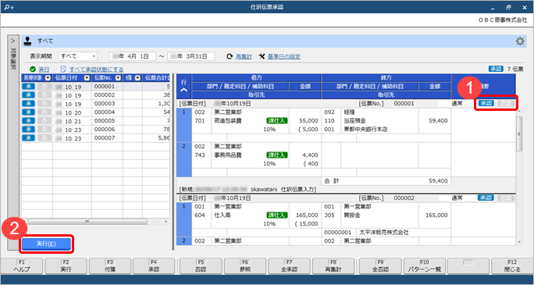Click the tools icon beside 基準日の設定
The image size is (534, 285).
click(x=262, y=56)
